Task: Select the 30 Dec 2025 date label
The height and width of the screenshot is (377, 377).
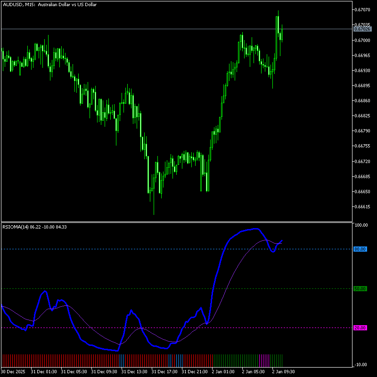Action: (14, 371)
